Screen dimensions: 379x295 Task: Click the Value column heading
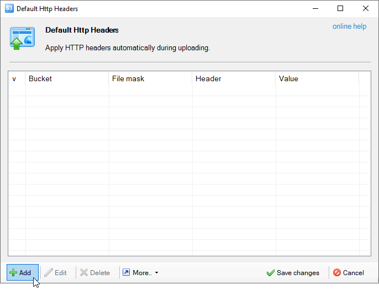(x=317, y=78)
